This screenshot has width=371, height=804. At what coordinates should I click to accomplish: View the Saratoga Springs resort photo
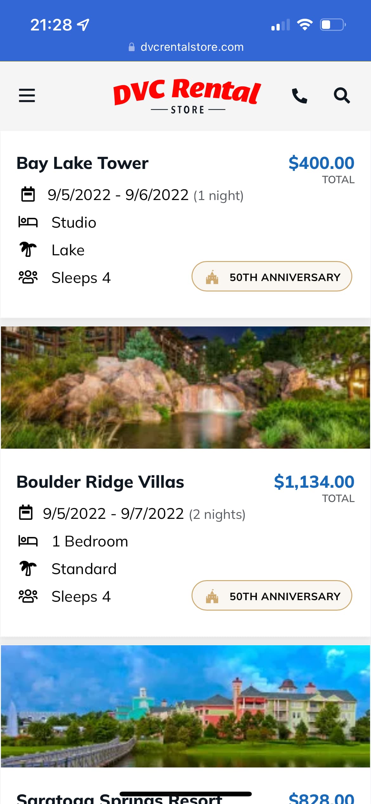click(x=185, y=706)
